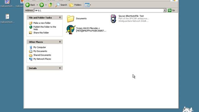This screenshot has width=199, height=112.
Task: Open the Views icon button
Action: click(x=87, y=5)
